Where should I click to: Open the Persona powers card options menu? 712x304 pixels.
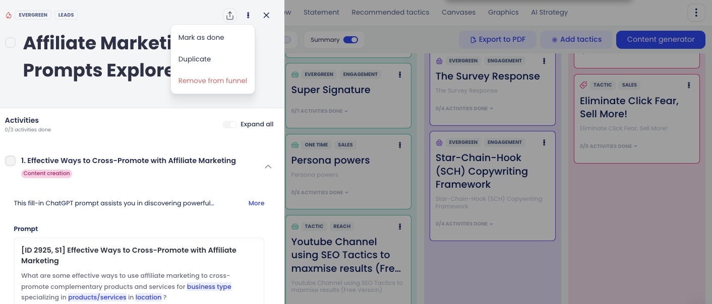[400, 145]
